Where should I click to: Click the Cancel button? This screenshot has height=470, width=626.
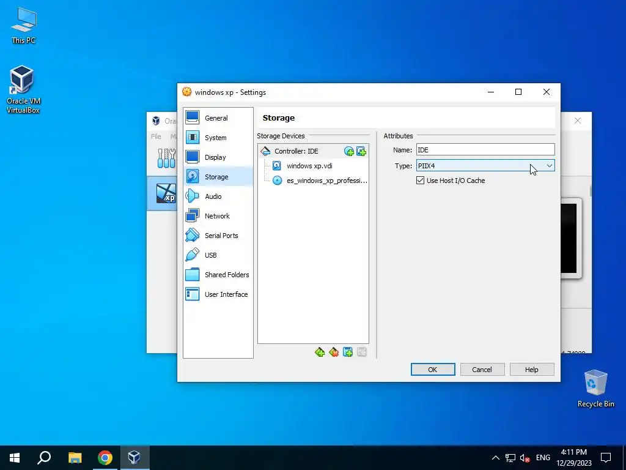coord(482,369)
